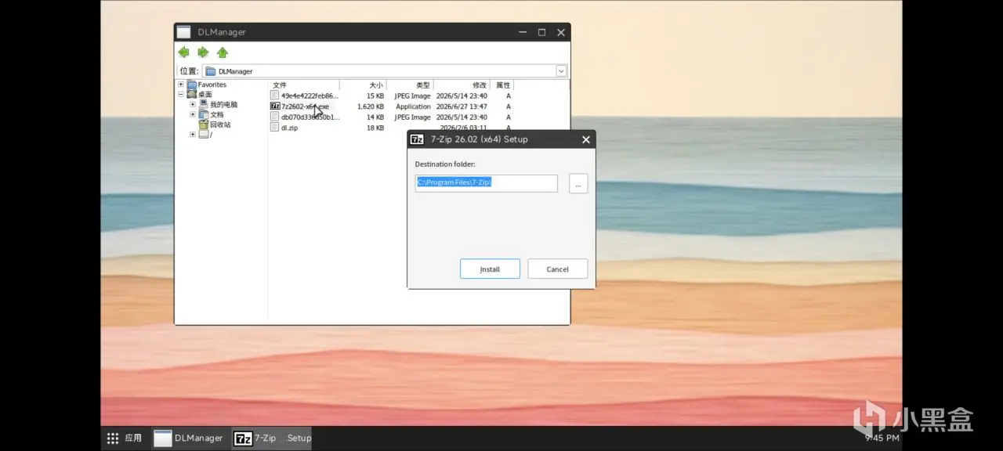Expand the 文档 tree node

[x=193, y=114]
